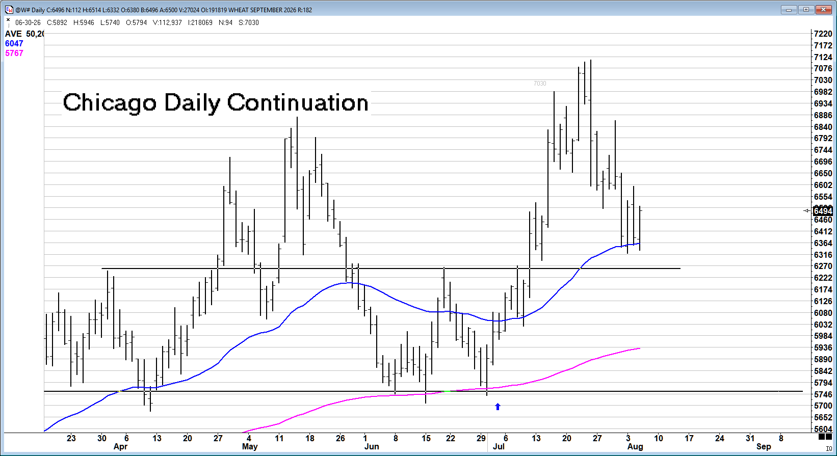The width and height of the screenshot is (837, 456).
Task: Click the EW application icon in title bar
Action: click(9, 10)
